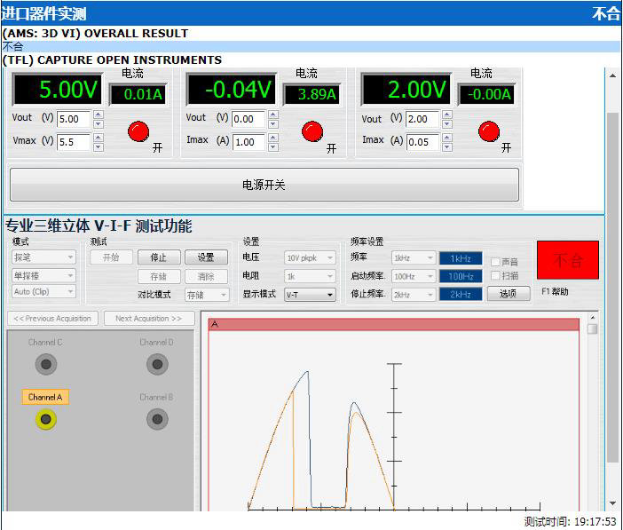The width and height of the screenshot is (623, 530).
Task: Open the 单探棒 probe dropdown
Action: (x=43, y=275)
